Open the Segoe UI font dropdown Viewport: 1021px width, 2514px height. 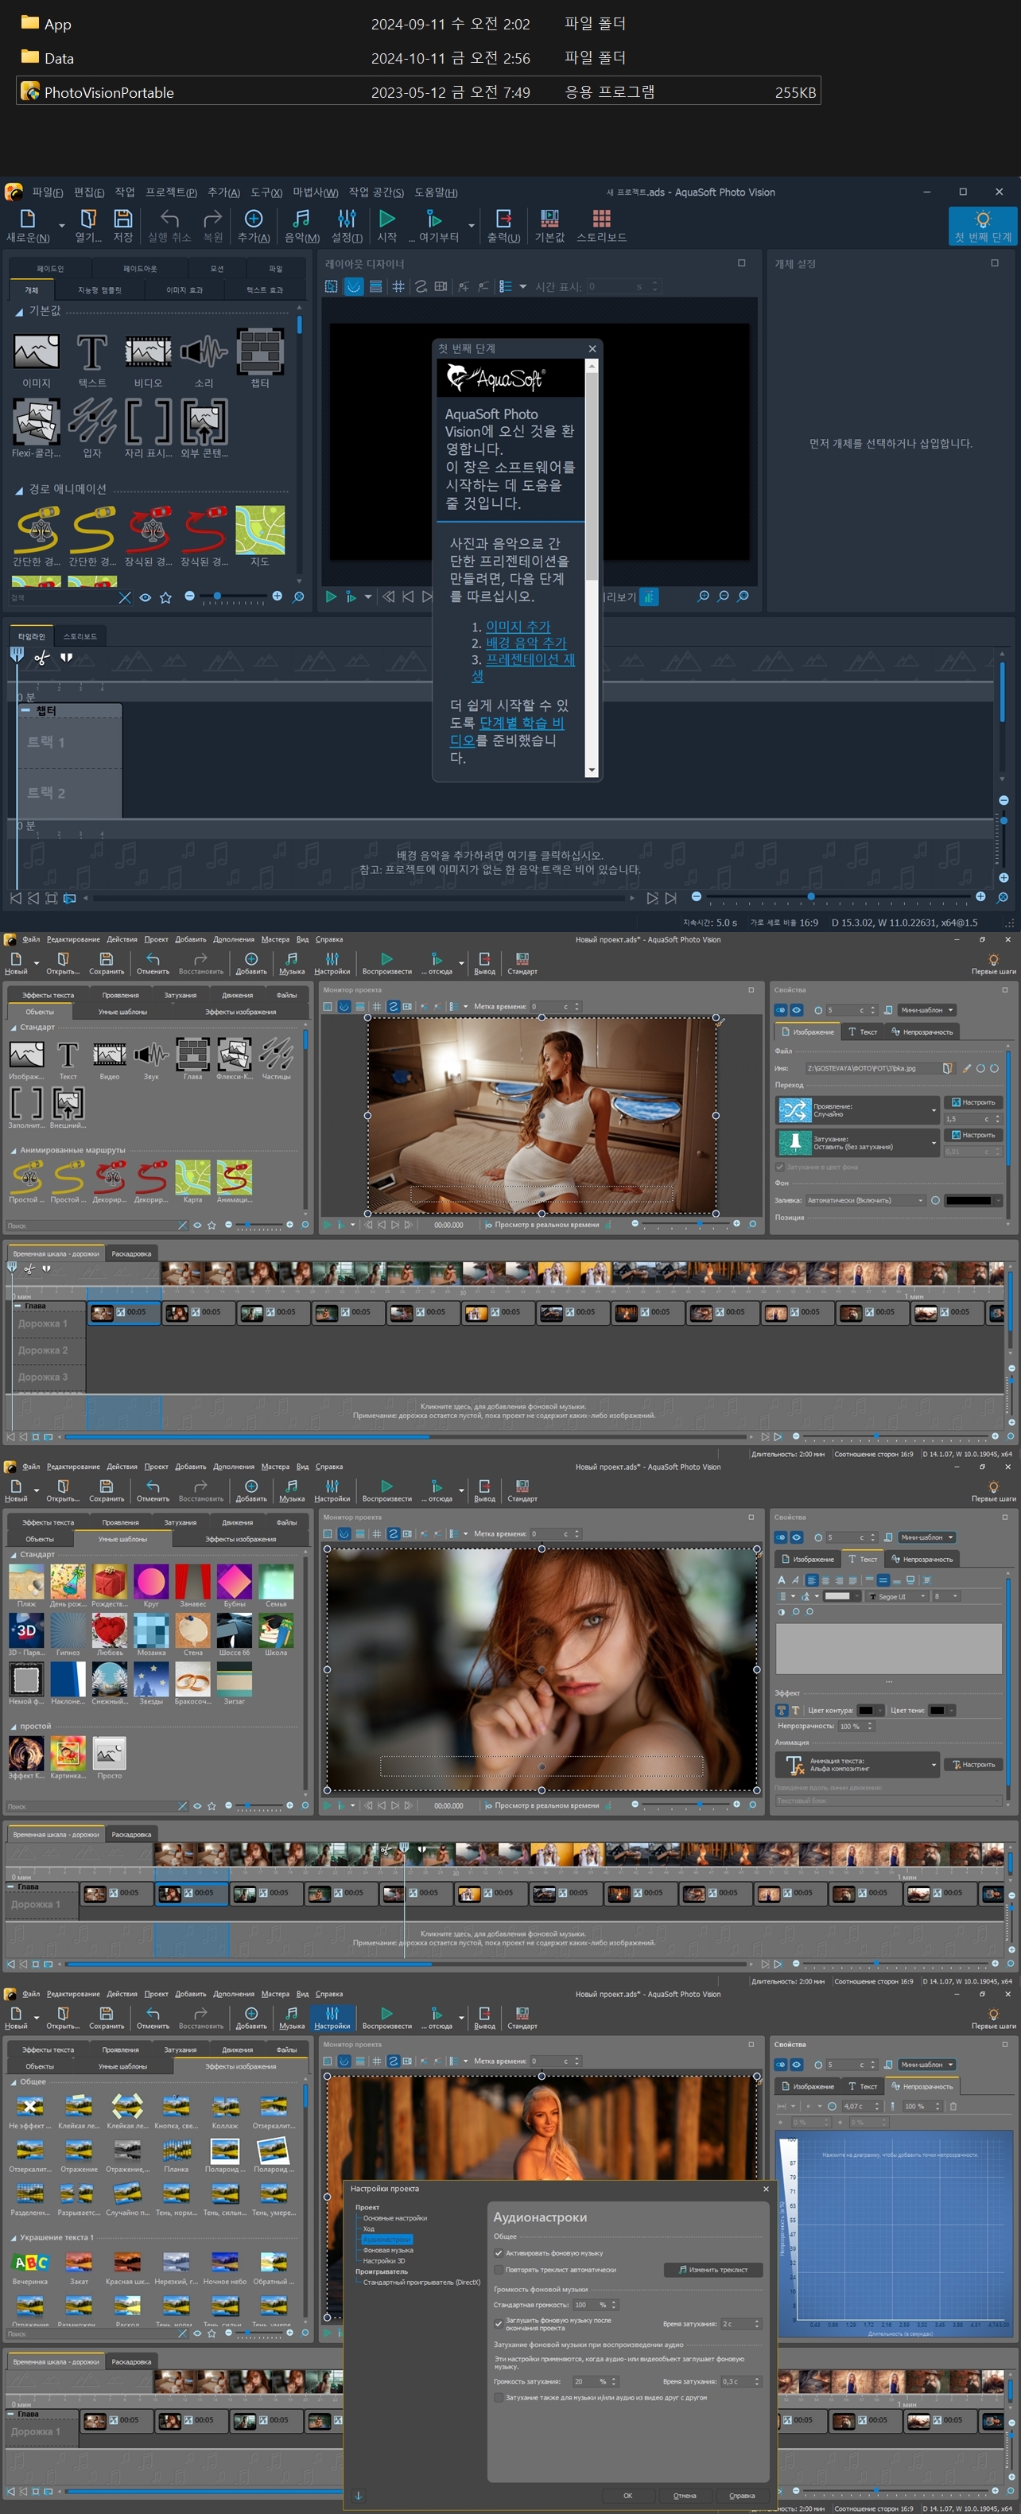click(895, 1597)
